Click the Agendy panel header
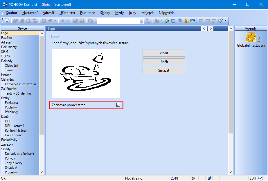This screenshot has height=181, width=268. (x=251, y=28)
